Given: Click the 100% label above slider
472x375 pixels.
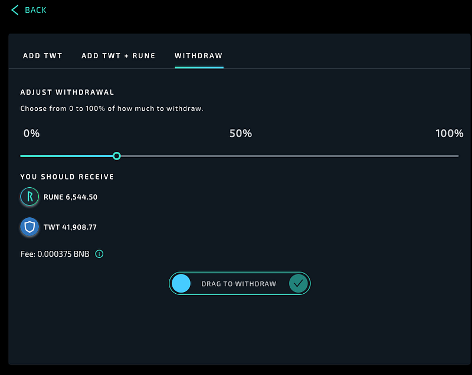Looking at the screenshot, I should 450,133.
